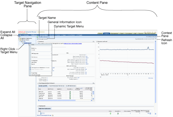The image size is (173, 117).
Task: Open the Deployments top tab
Action: click(x=115, y=34)
